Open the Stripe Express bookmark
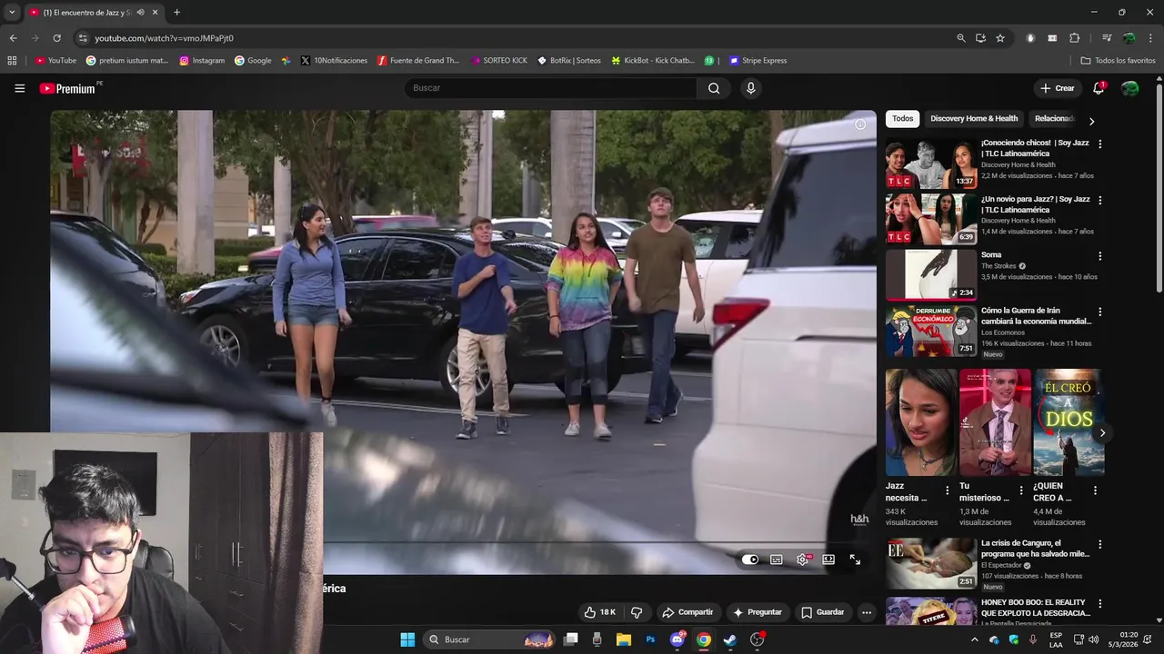This screenshot has width=1164, height=654. (758, 61)
